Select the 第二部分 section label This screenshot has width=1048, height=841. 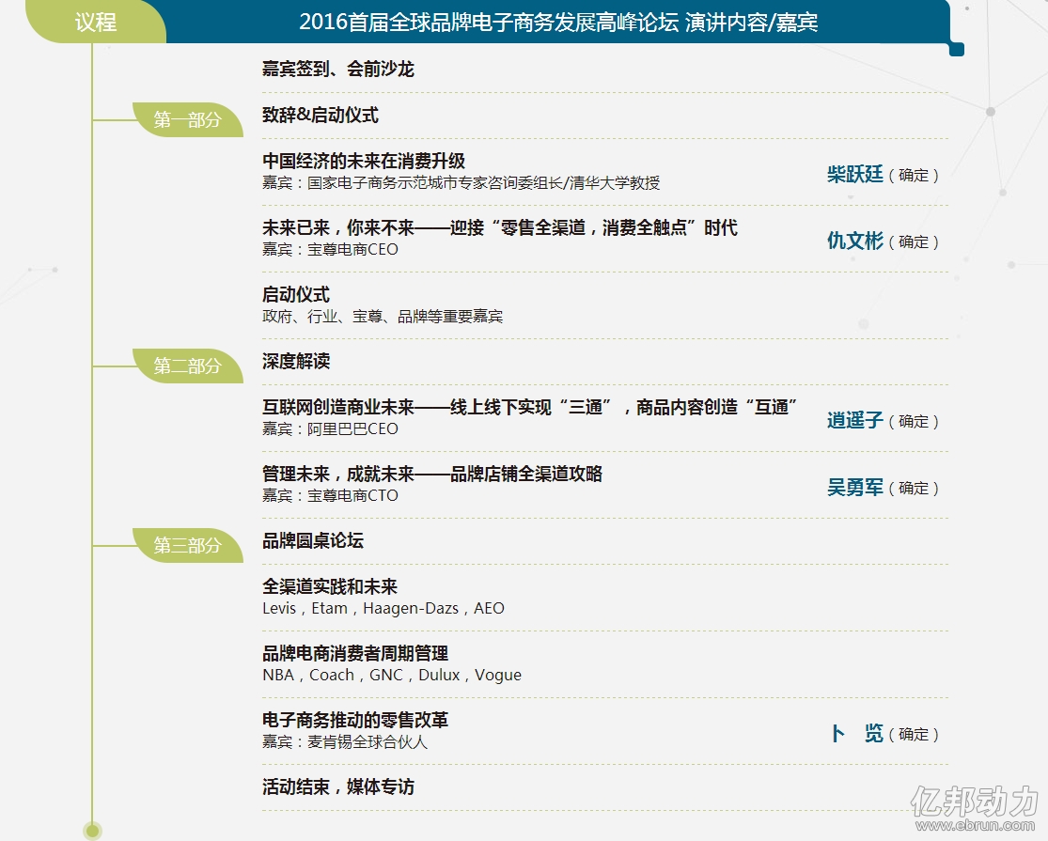(x=188, y=366)
